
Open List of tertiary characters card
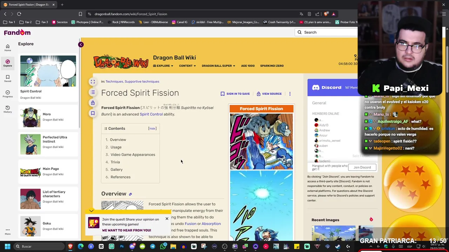(x=48, y=199)
